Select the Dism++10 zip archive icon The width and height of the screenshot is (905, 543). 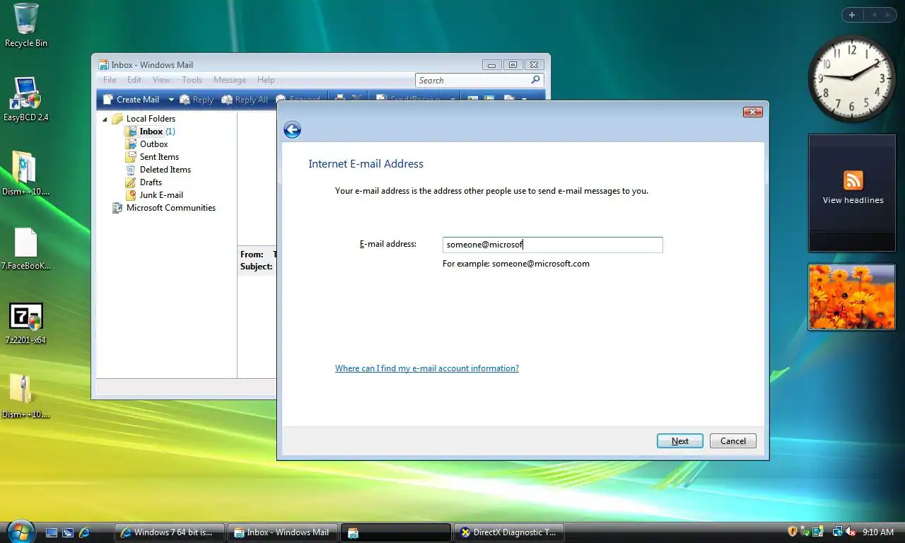pyautogui.click(x=26, y=397)
